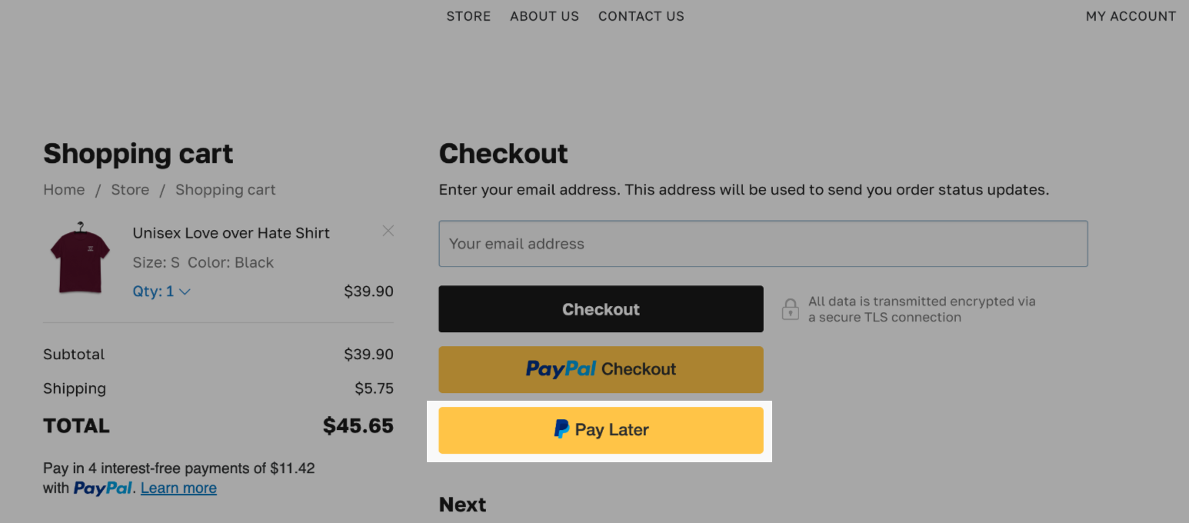Viewport: 1189px width, 523px height.
Task: Navigate to Home via the breadcrumb
Action: [64, 189]
